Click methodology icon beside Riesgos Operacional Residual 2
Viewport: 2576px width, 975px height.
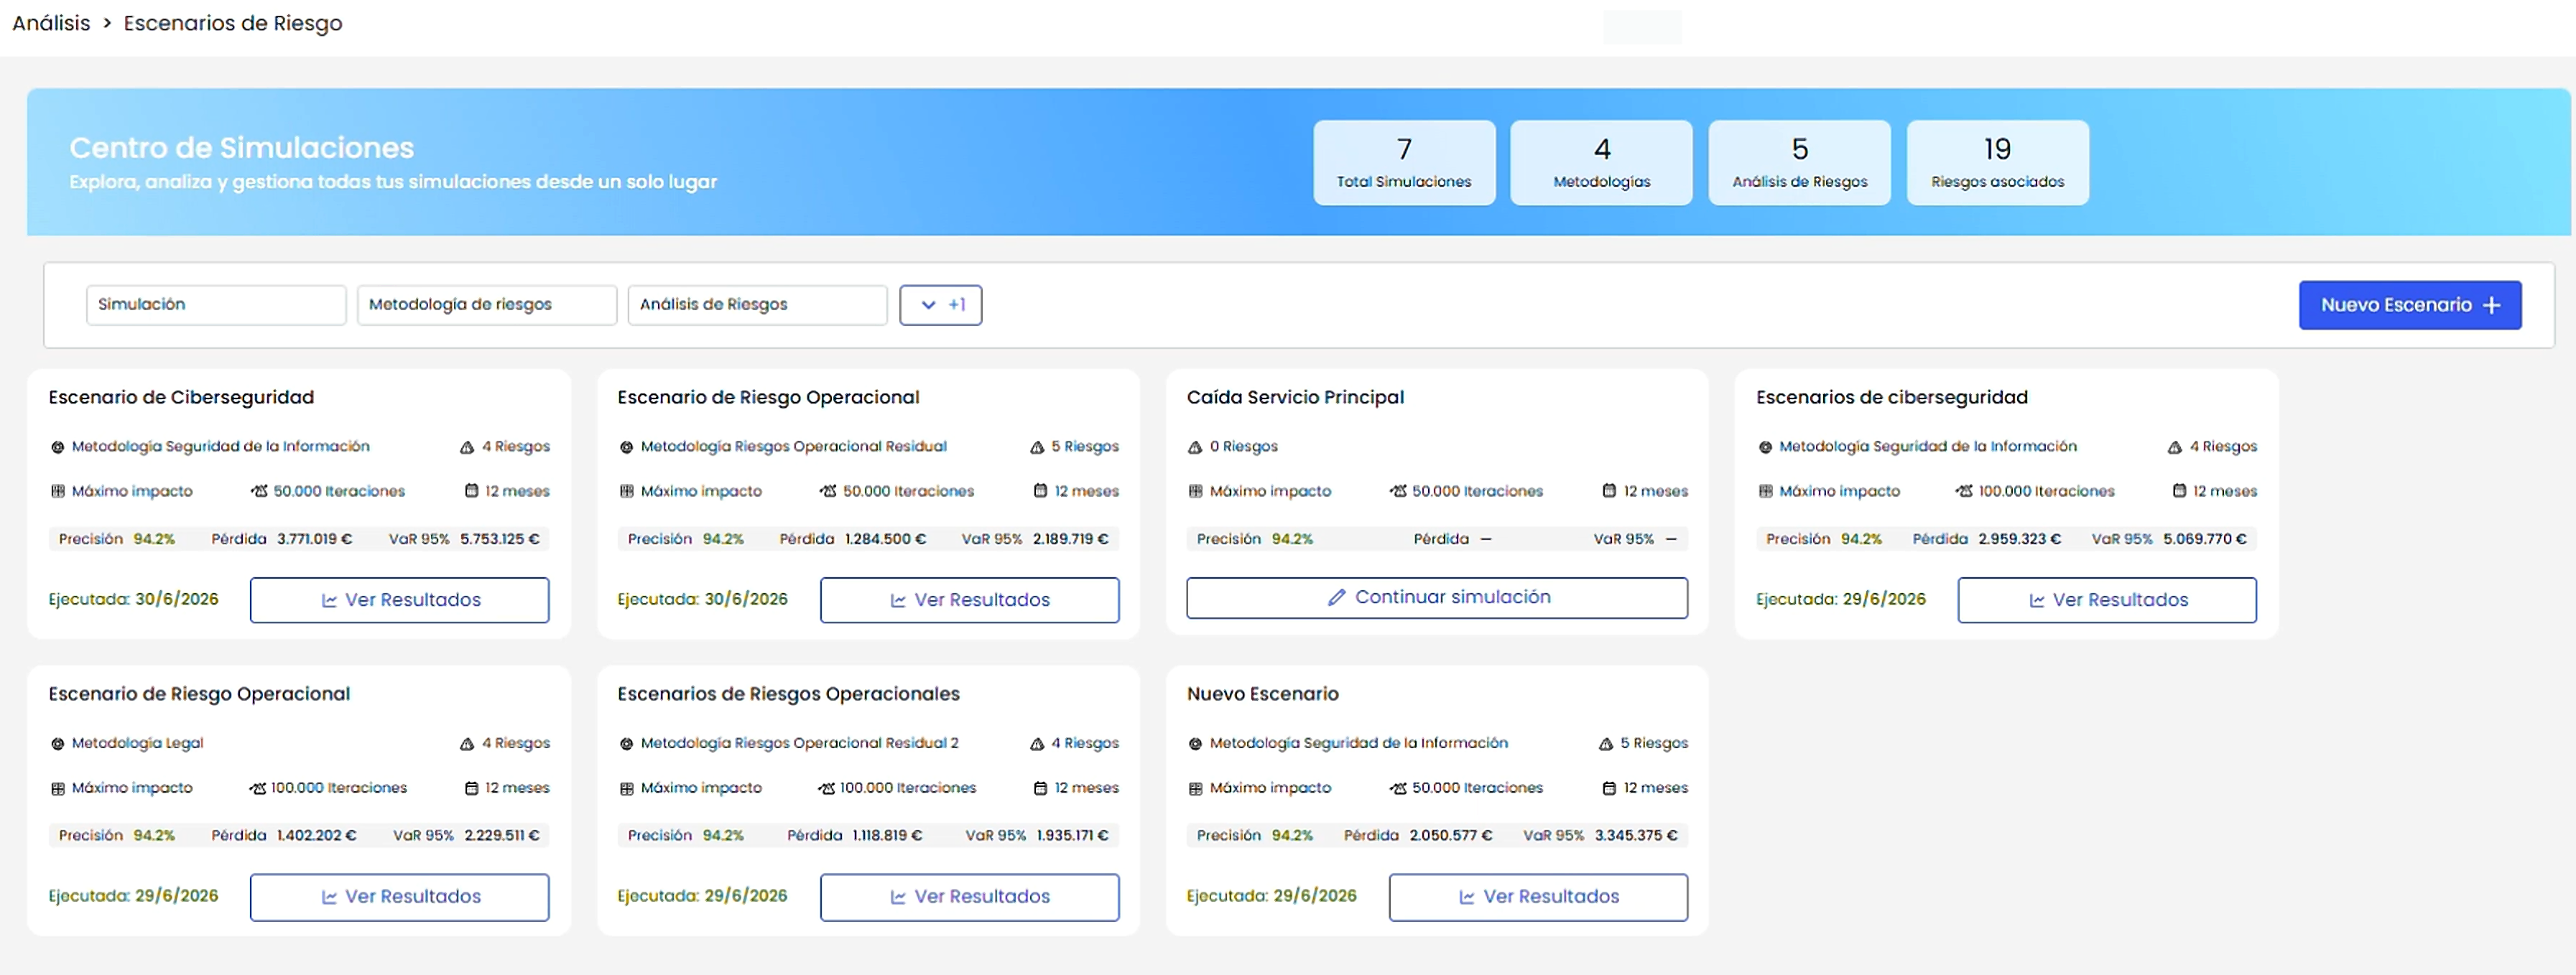tap(627, 743)
